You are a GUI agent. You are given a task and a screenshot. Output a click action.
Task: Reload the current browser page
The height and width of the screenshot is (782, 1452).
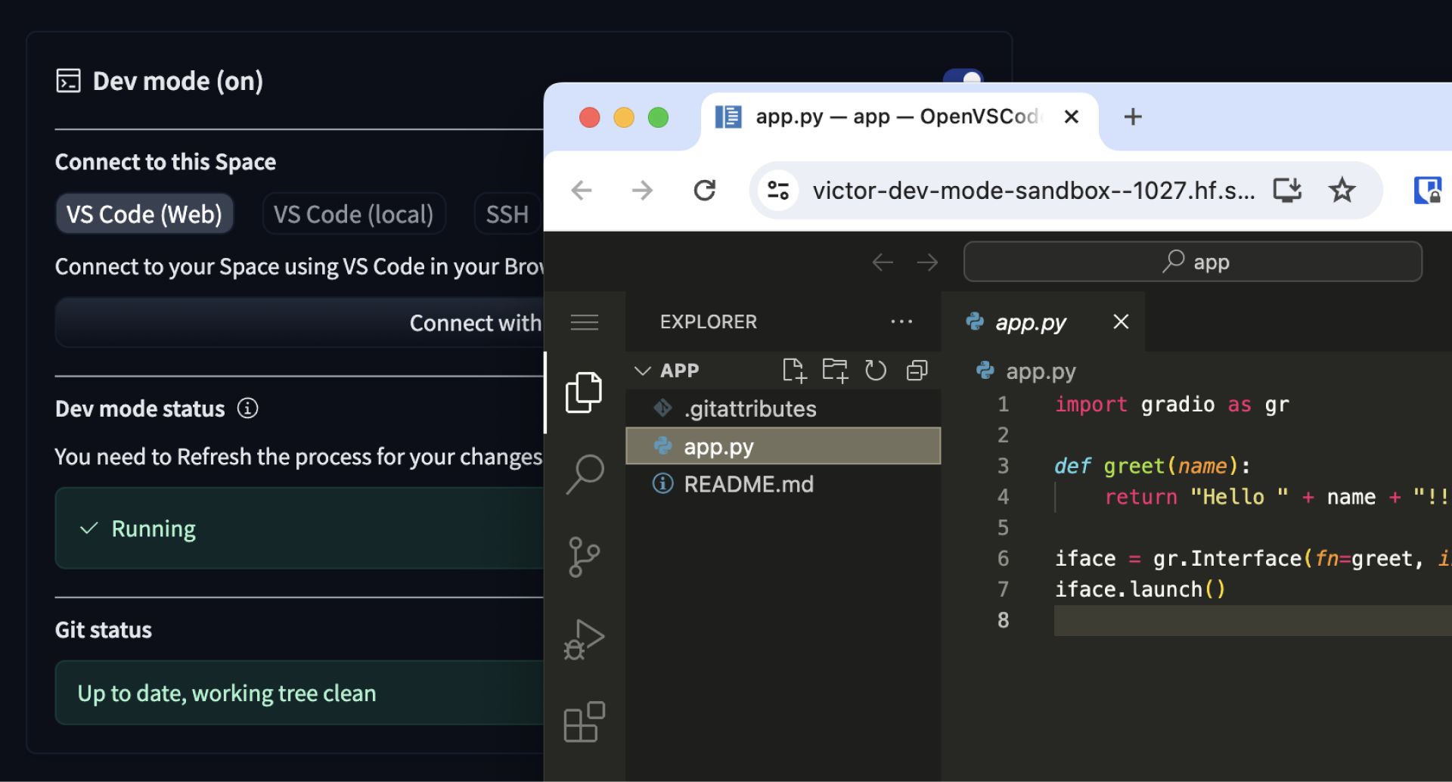coord(705,190)
